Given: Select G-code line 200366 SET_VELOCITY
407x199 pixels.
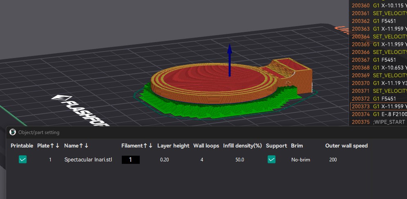Looking at the screenshot, I should click(x=379, y=52).
